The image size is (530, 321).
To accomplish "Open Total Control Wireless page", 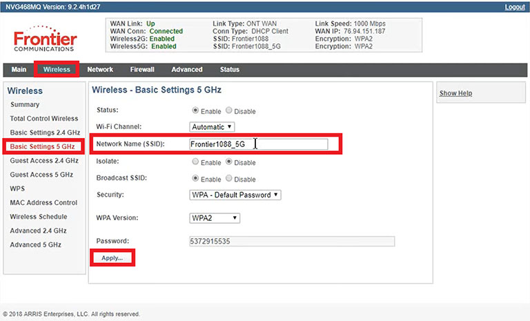I will pos(44,118).
